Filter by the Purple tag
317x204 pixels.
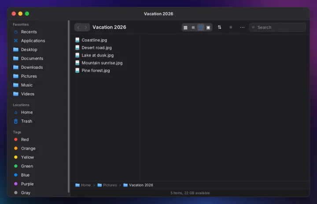(40, 184)
